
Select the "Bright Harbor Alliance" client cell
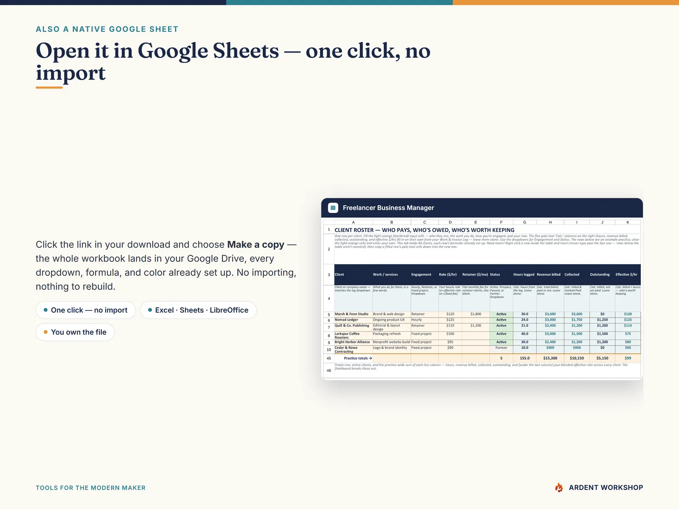tap(354, 342)
